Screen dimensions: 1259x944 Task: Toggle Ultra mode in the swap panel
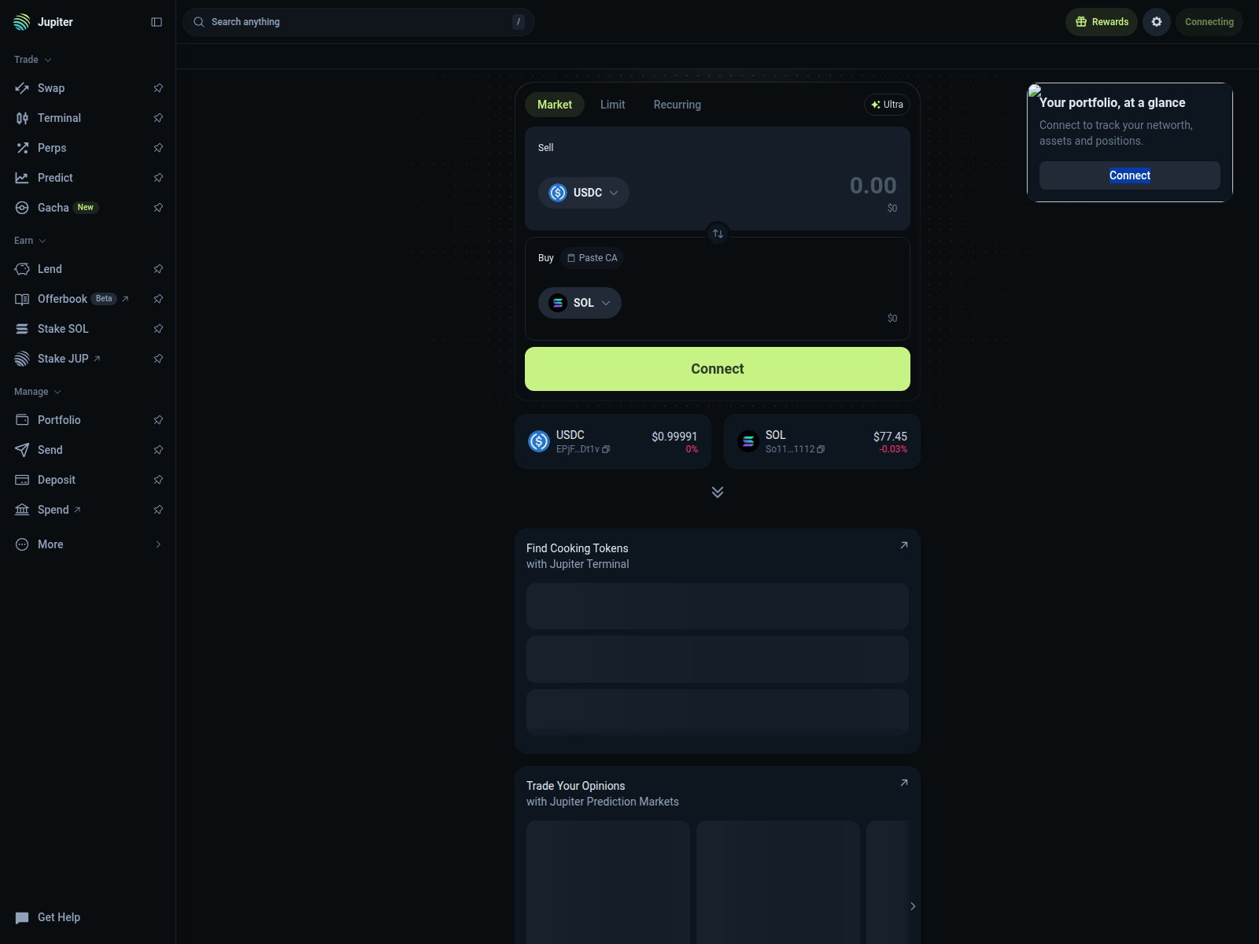pos(887,105)
